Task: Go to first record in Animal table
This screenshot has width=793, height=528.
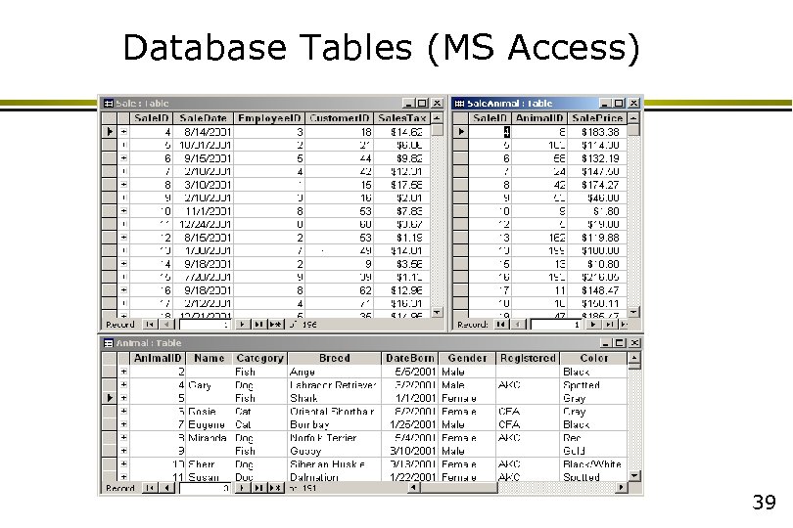Action: [x=150, y=488]
